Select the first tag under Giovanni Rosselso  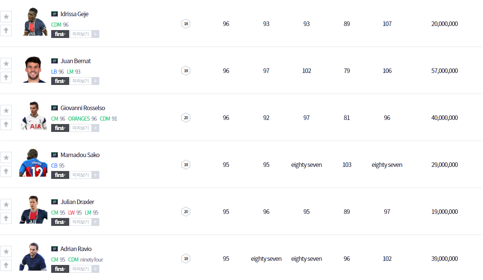(60, 128)
